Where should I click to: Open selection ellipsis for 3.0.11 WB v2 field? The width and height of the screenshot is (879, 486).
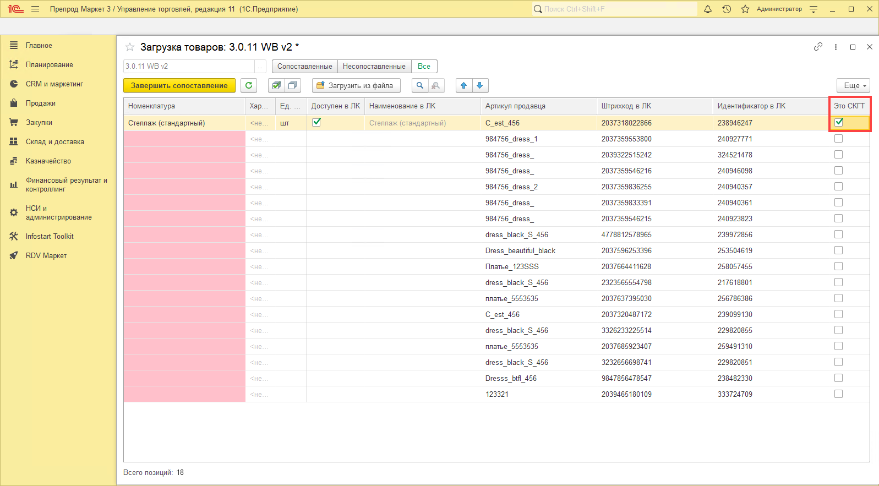pyautogui.click(x=260, y=66)
